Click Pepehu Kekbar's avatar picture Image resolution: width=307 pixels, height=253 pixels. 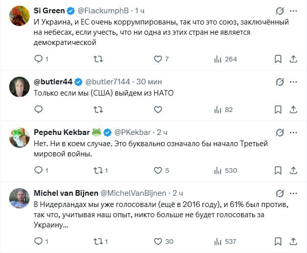[x=19, y=137]
